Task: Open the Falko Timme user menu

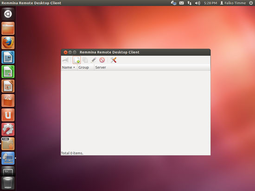Action: tap(233, 3)
